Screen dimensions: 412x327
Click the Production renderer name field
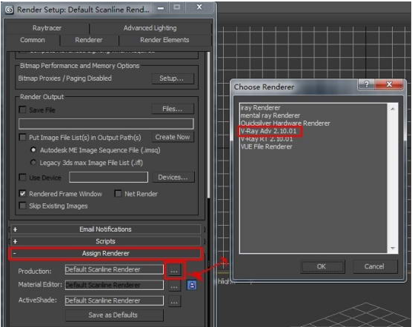[x=114, y=269]
